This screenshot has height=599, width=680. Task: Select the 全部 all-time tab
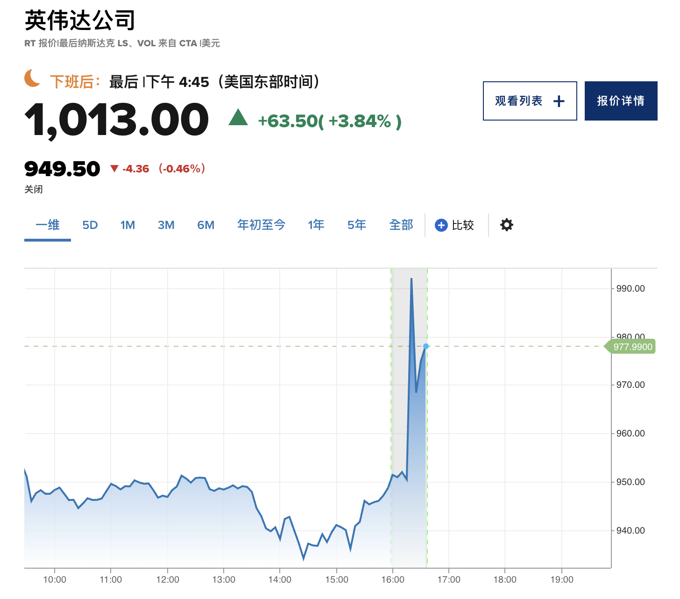coord(401,225)
